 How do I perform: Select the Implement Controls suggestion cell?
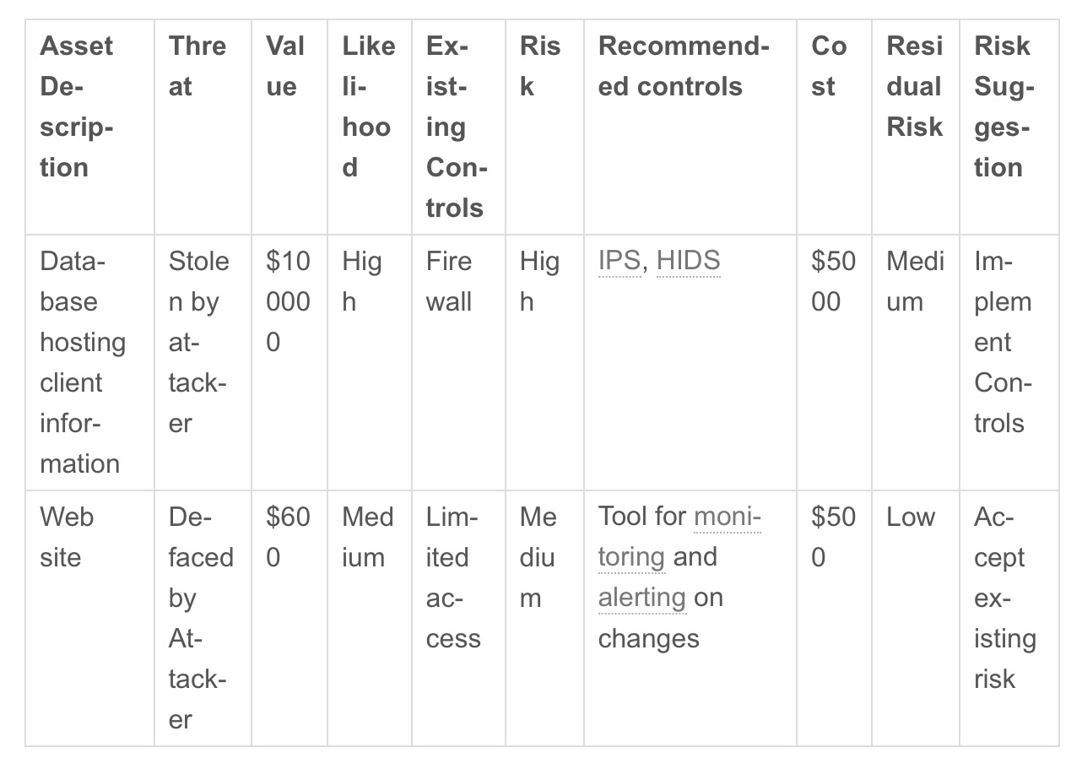1003,342
